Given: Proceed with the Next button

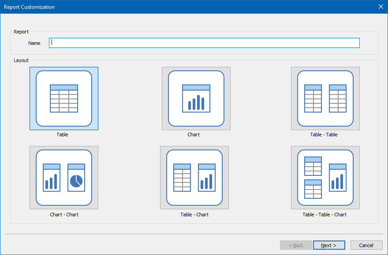Looking at the screenshot, I should (329, 245).
